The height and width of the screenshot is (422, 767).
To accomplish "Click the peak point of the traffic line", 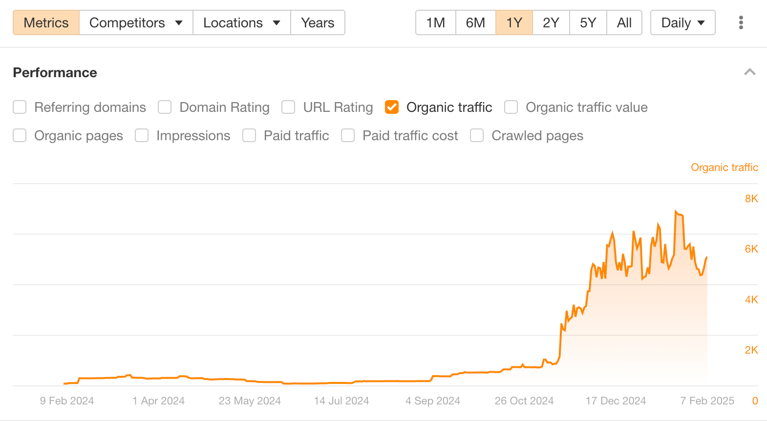I will pos(676,211).
